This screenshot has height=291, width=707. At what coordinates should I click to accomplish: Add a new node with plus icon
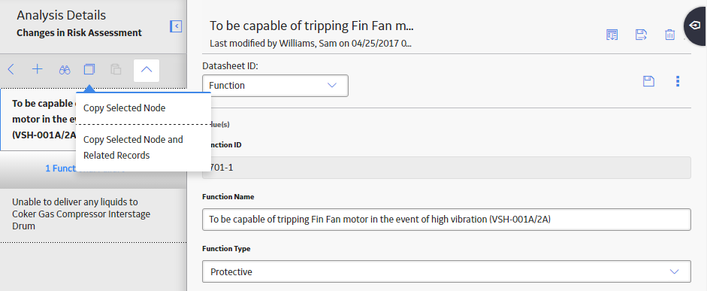[37, 69]
